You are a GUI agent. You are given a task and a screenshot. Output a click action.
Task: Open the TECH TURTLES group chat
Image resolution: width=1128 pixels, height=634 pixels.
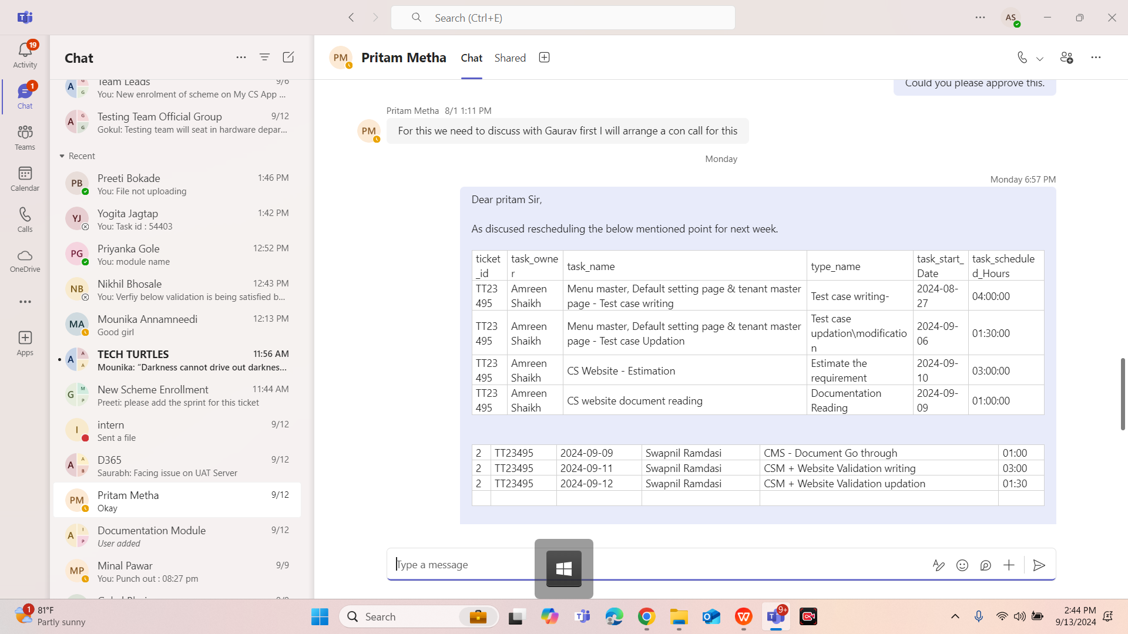177,360
